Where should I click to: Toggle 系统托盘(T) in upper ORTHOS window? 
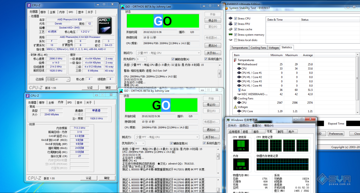pos(206,59)
